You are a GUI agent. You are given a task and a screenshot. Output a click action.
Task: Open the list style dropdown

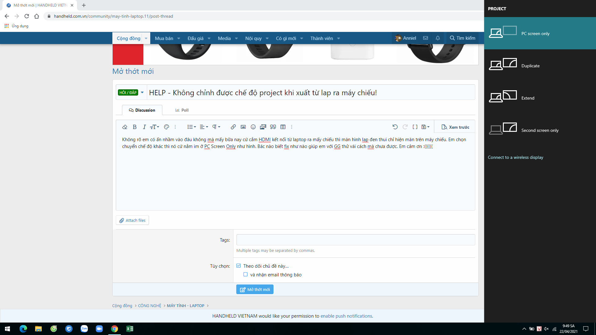pyautogui.click(x=192, y=127)
